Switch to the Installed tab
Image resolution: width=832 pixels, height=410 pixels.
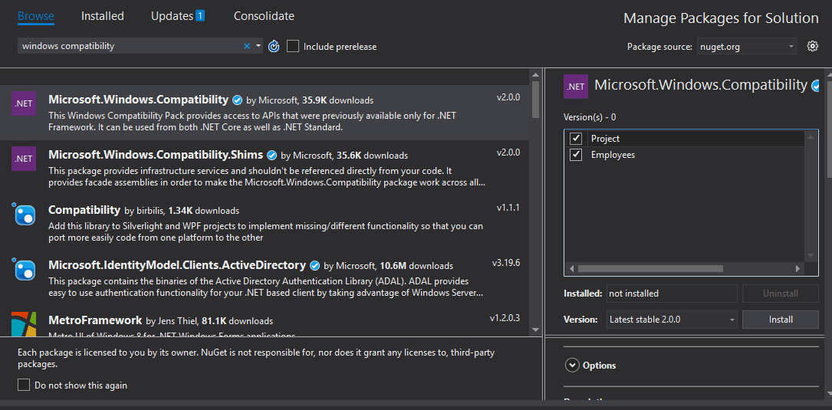103,16
